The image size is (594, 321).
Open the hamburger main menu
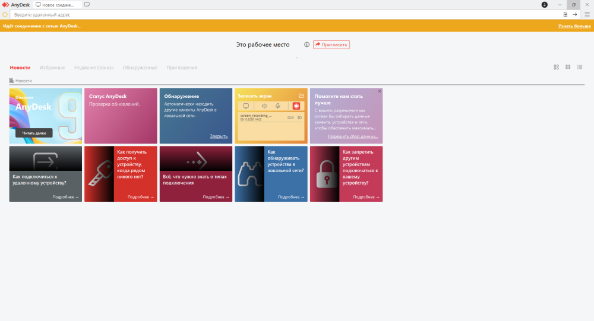point(587,14)
